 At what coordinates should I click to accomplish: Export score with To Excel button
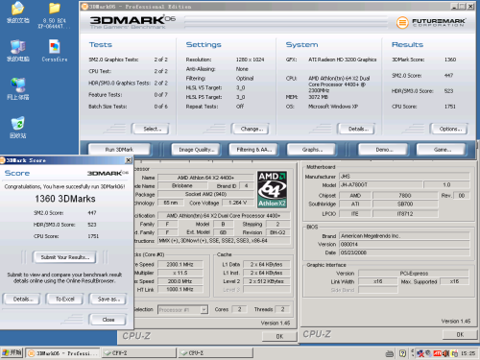pyautogui.click(x=65, y=300)
